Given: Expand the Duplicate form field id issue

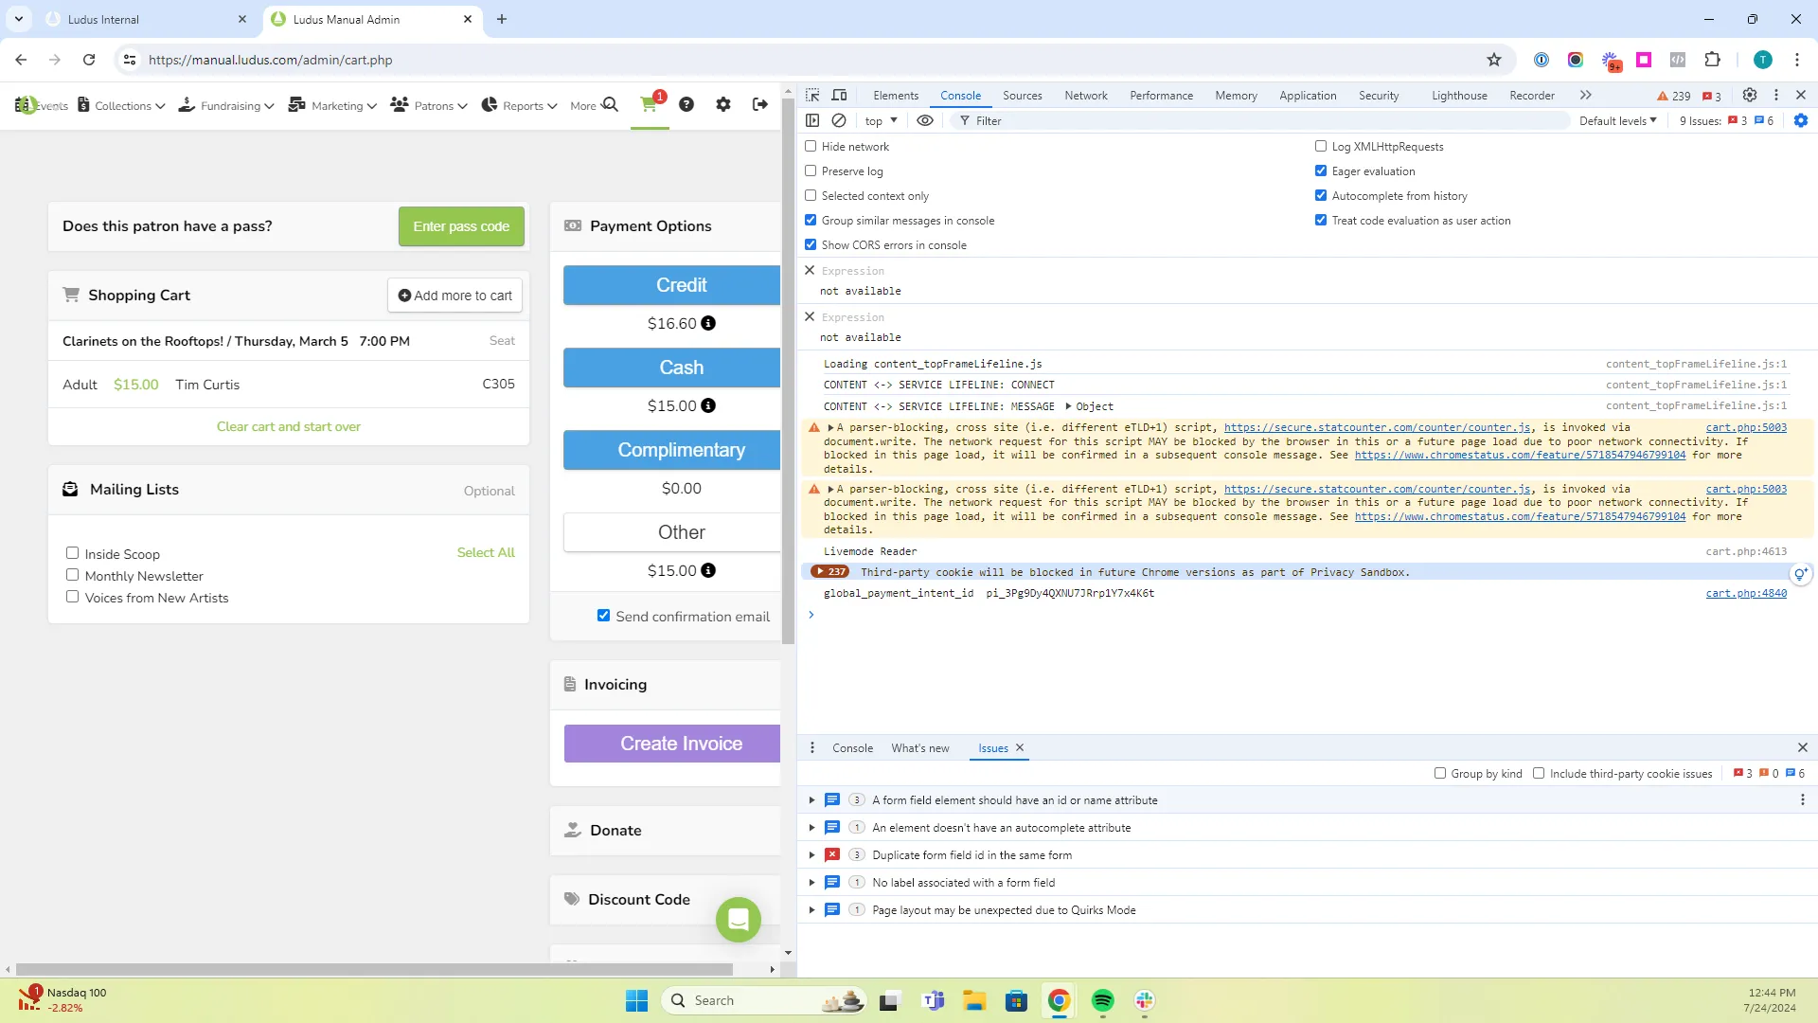Looking at the screenshot, I should pyautogui.click(x=811, y=854).
